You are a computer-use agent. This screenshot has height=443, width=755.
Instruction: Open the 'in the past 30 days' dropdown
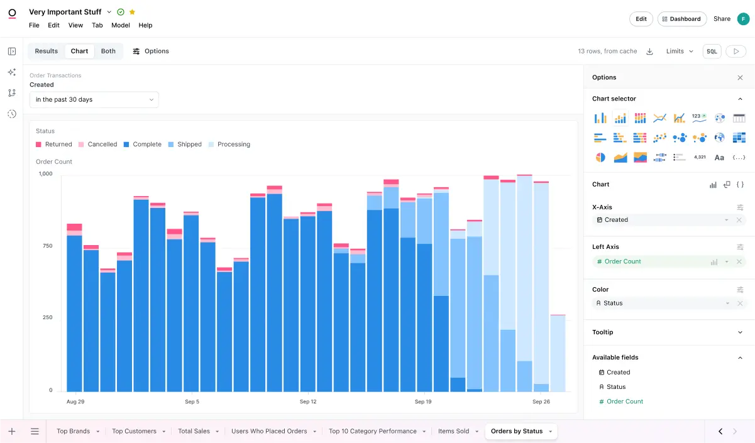(94, 100)
